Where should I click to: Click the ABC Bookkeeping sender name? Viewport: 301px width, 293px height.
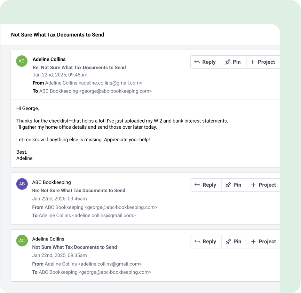(x=51, y=182)
